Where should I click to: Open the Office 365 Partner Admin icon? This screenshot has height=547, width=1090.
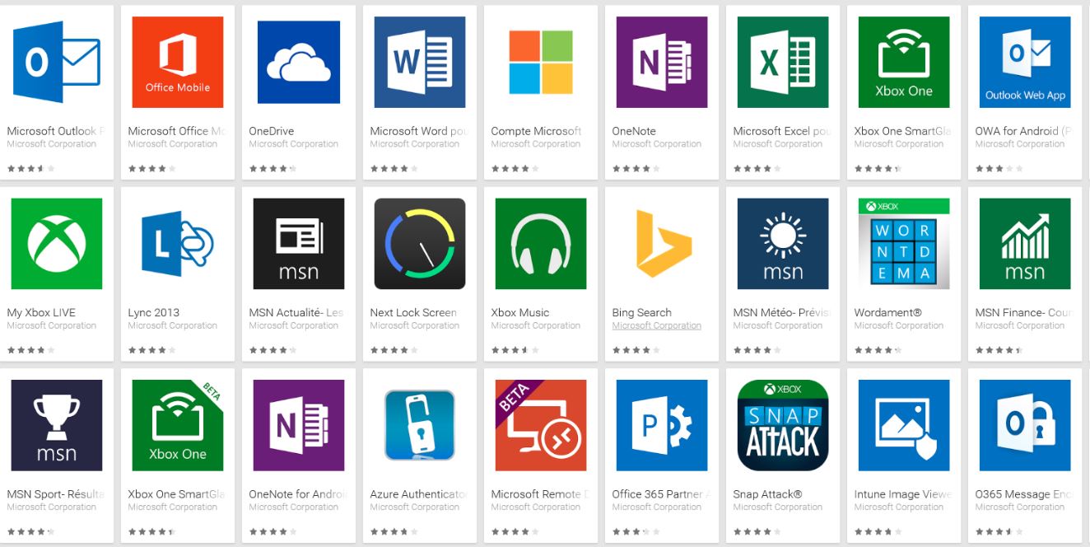(x=662, y=425)
